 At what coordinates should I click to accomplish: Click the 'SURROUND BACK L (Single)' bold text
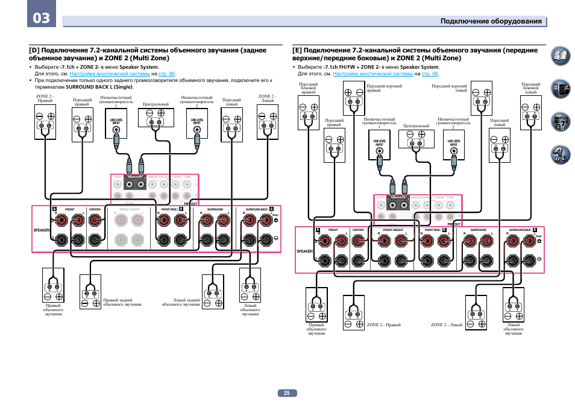99,87
